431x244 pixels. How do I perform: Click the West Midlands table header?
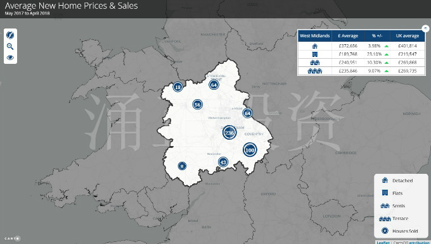[x=315, y=35]
